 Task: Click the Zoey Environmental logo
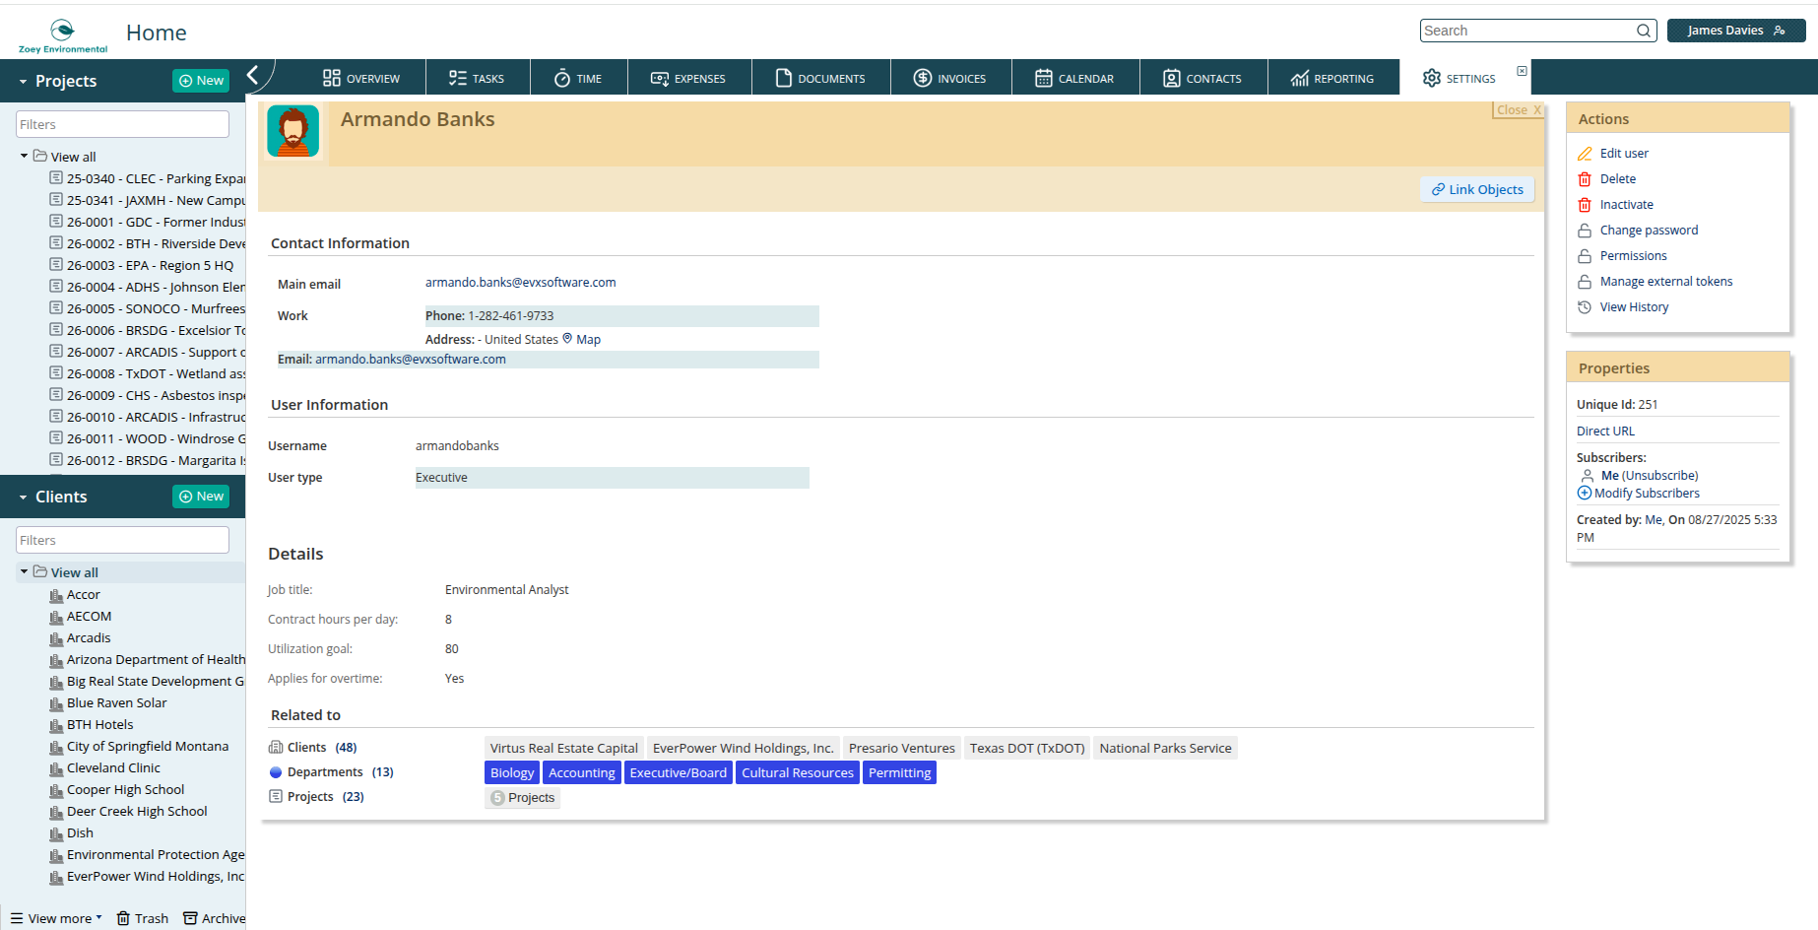(63, 34)
